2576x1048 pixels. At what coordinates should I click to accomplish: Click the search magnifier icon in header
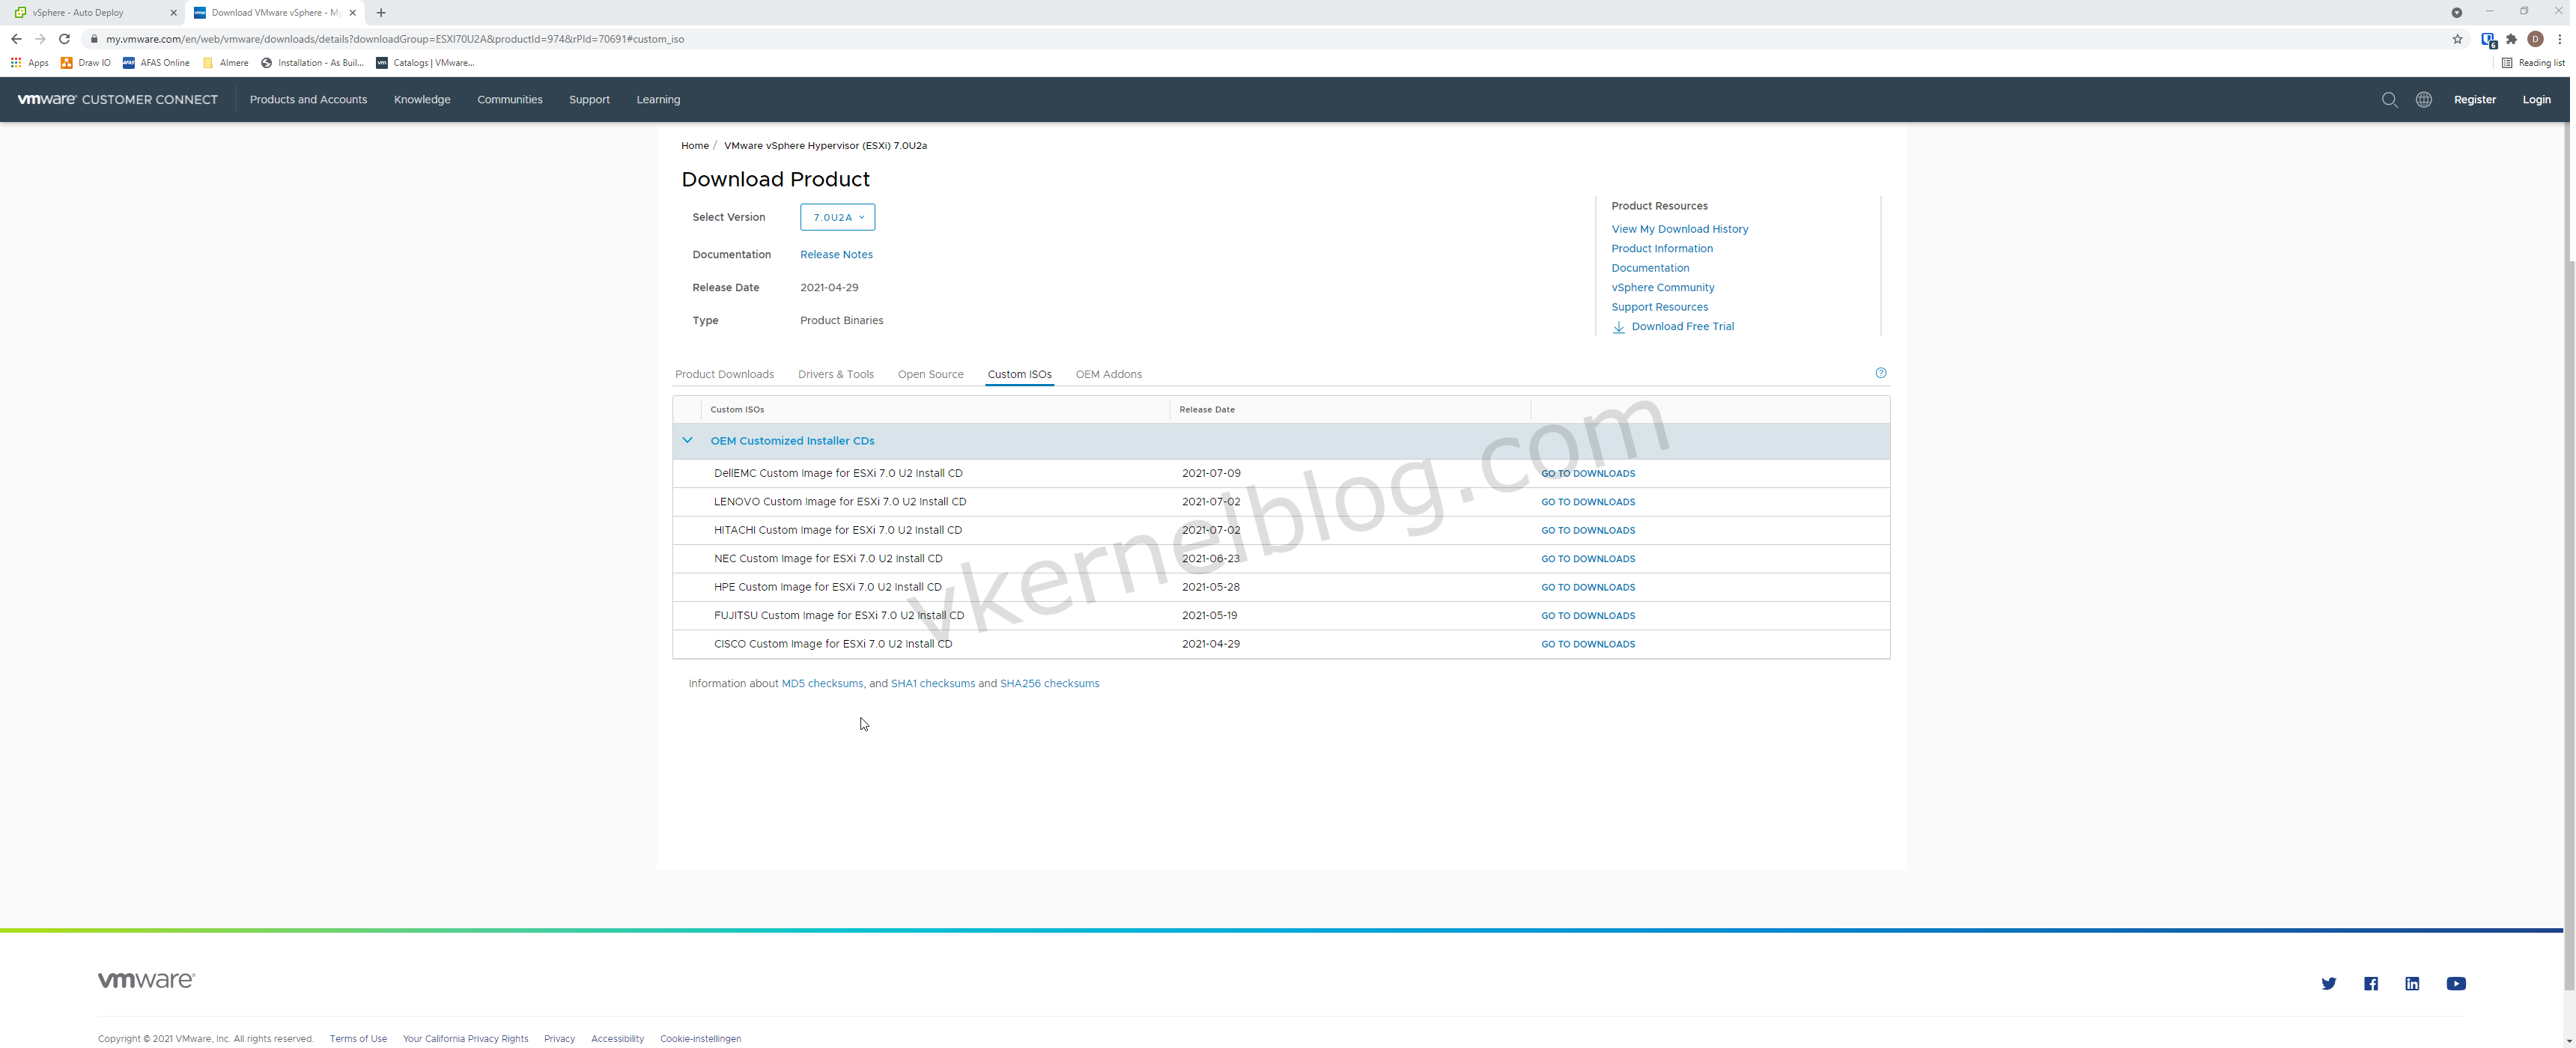(x=2389, y=100)
